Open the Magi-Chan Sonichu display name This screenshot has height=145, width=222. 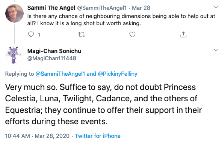pos(54,51)
